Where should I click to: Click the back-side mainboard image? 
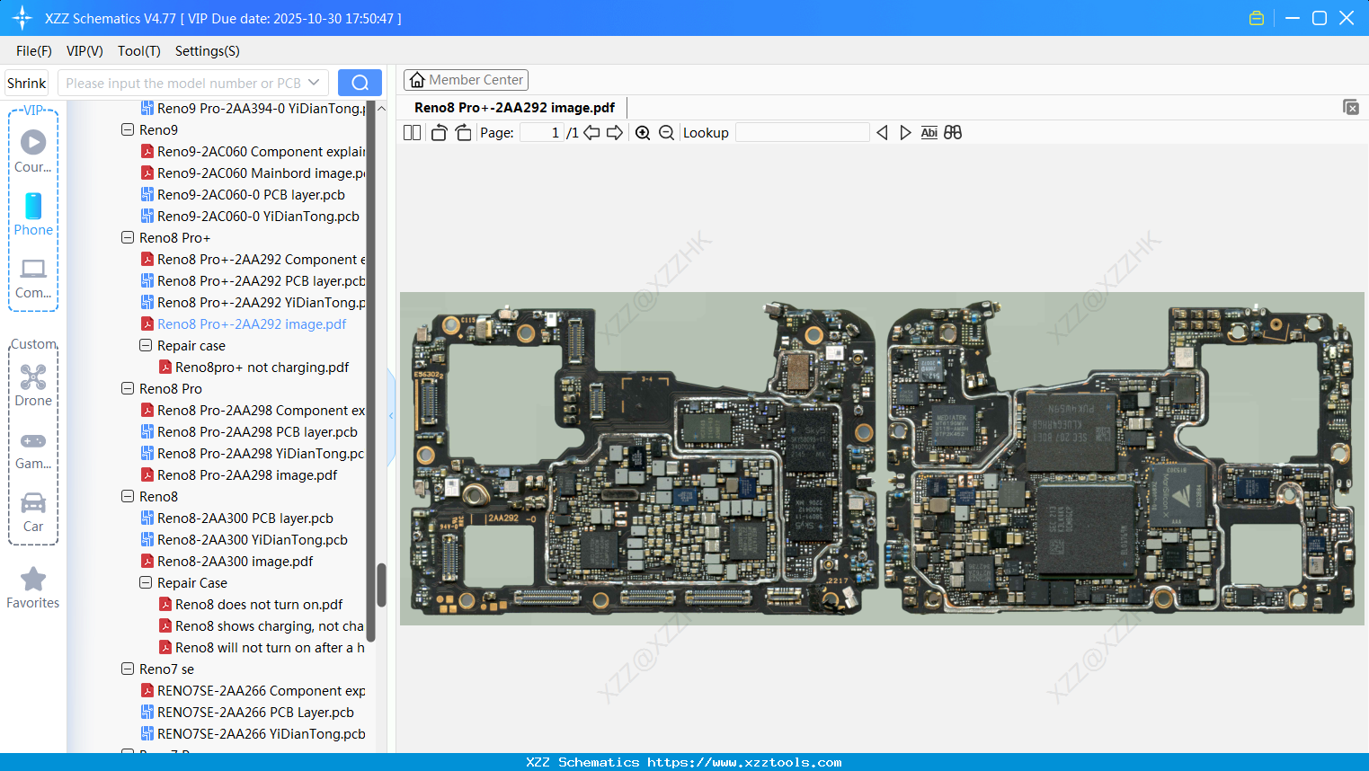click(x=1120, y=458)
